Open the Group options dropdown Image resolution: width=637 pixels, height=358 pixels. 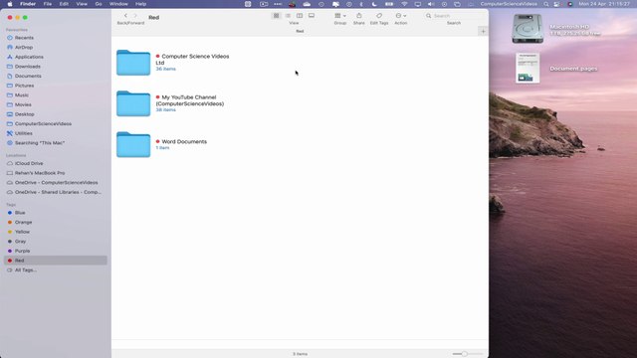340,16
